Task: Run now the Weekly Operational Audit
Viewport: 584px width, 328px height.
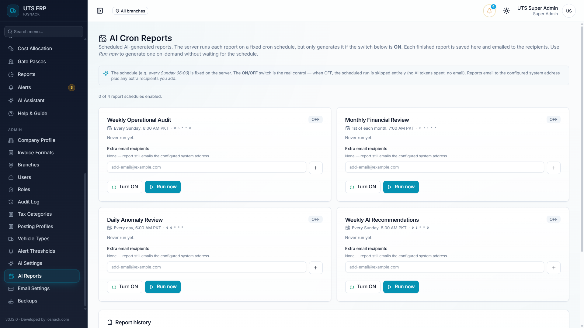Action: (163, 187)
